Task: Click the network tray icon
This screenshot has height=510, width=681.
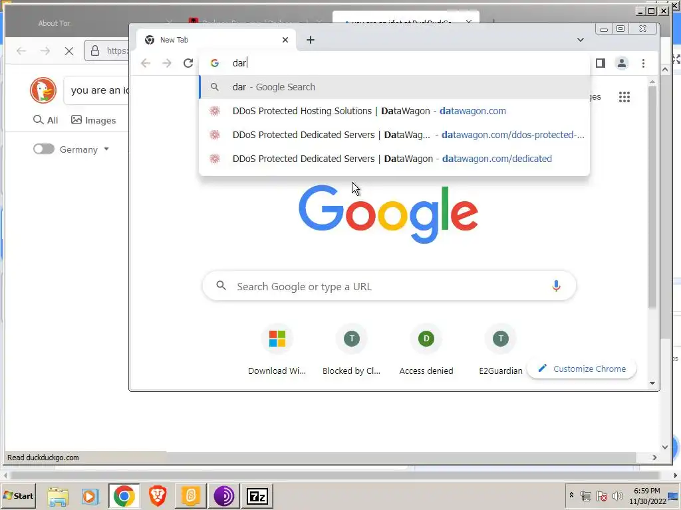Action: point(585,495)
